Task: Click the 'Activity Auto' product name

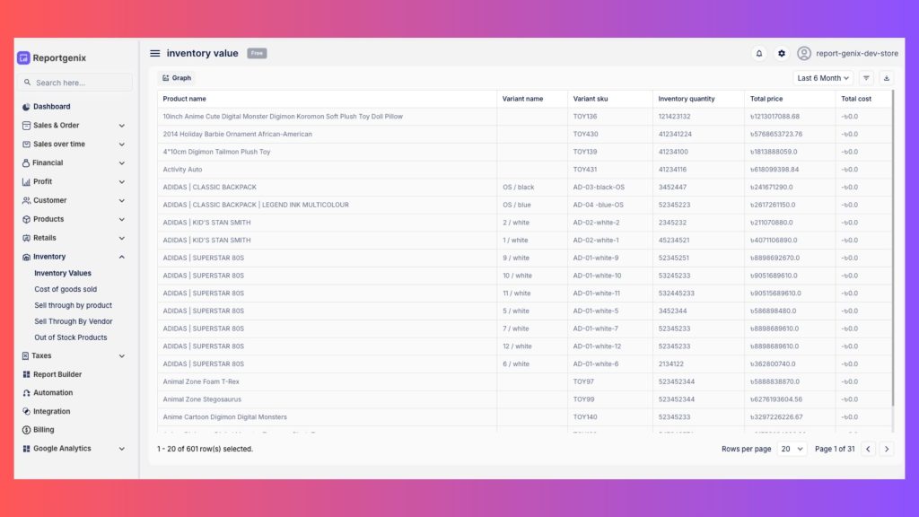Action: tap(182, 170)
